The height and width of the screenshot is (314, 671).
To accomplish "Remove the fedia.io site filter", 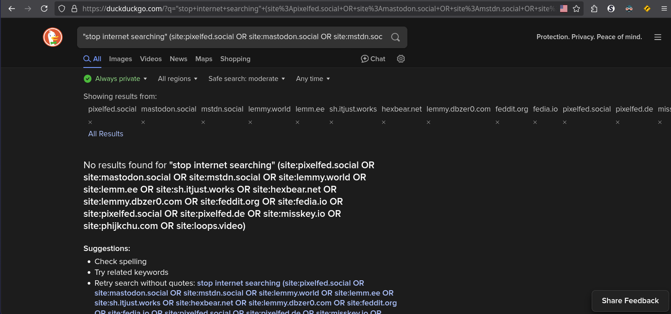I will 535,122.
